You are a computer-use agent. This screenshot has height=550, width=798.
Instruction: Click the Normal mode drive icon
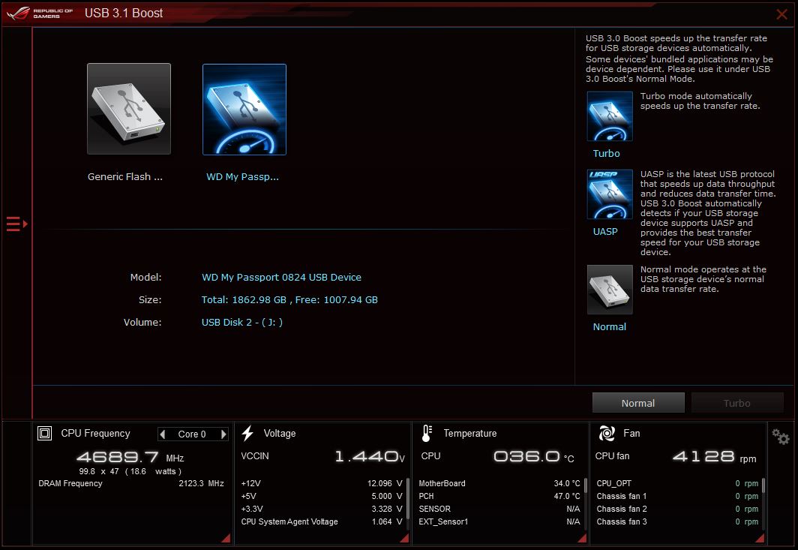(x=610, y=290)
